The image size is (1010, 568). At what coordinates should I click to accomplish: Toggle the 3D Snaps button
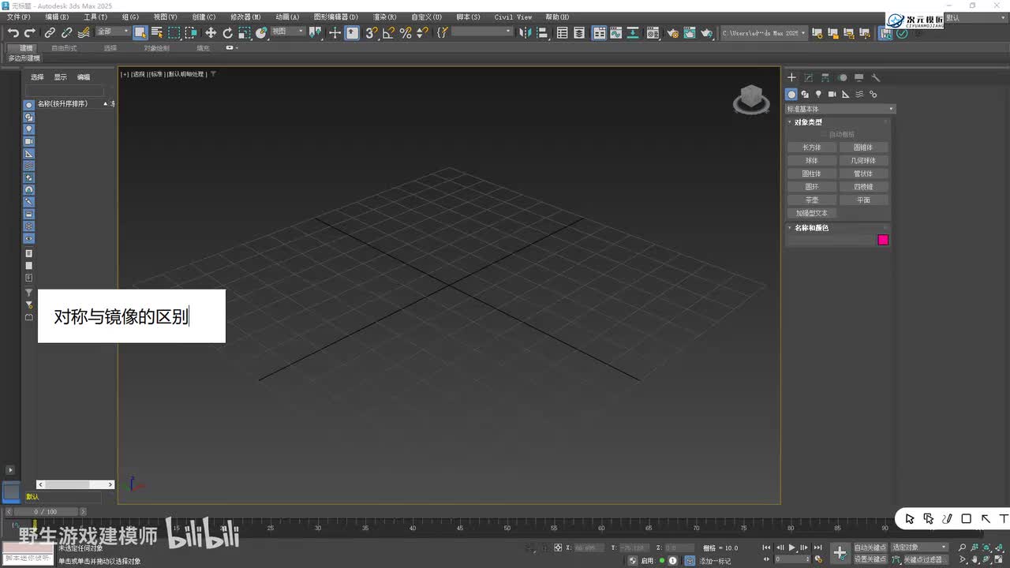click(372, 32)
